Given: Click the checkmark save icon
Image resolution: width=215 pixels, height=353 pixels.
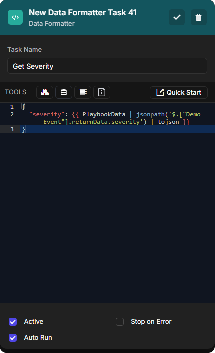Looking at the screenshot, I should 177,17.
